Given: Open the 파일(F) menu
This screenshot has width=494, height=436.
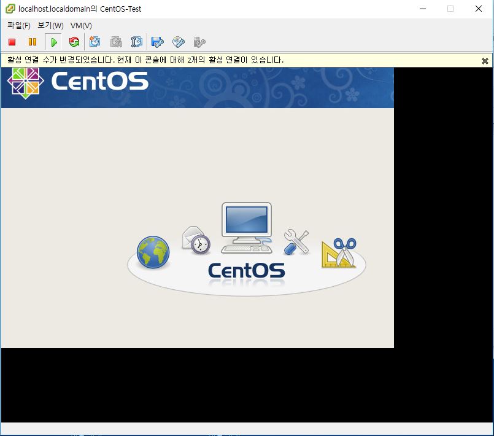Looking at the screenshot, I should [19, 26].
